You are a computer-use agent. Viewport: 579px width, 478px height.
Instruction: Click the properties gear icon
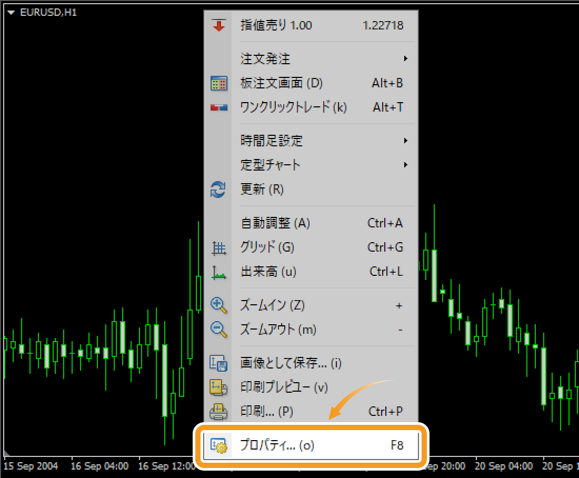click(218, 445)
